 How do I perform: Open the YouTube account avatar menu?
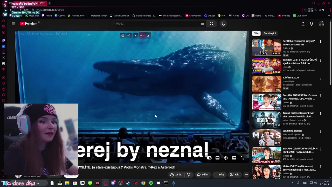tap(321, 24)
